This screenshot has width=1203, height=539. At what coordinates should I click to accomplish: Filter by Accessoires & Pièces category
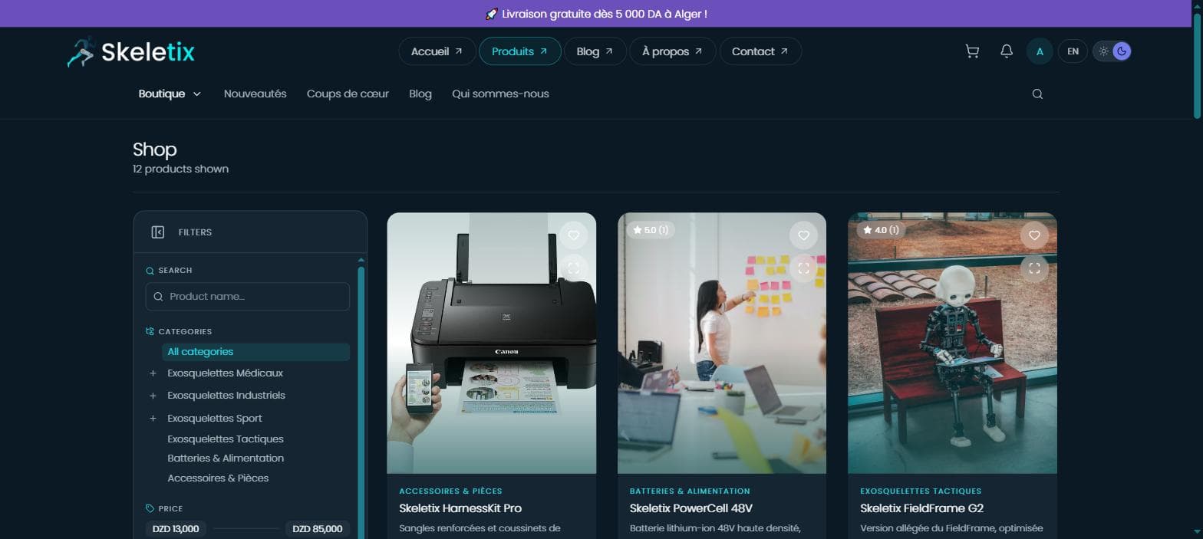coord(218,478)
